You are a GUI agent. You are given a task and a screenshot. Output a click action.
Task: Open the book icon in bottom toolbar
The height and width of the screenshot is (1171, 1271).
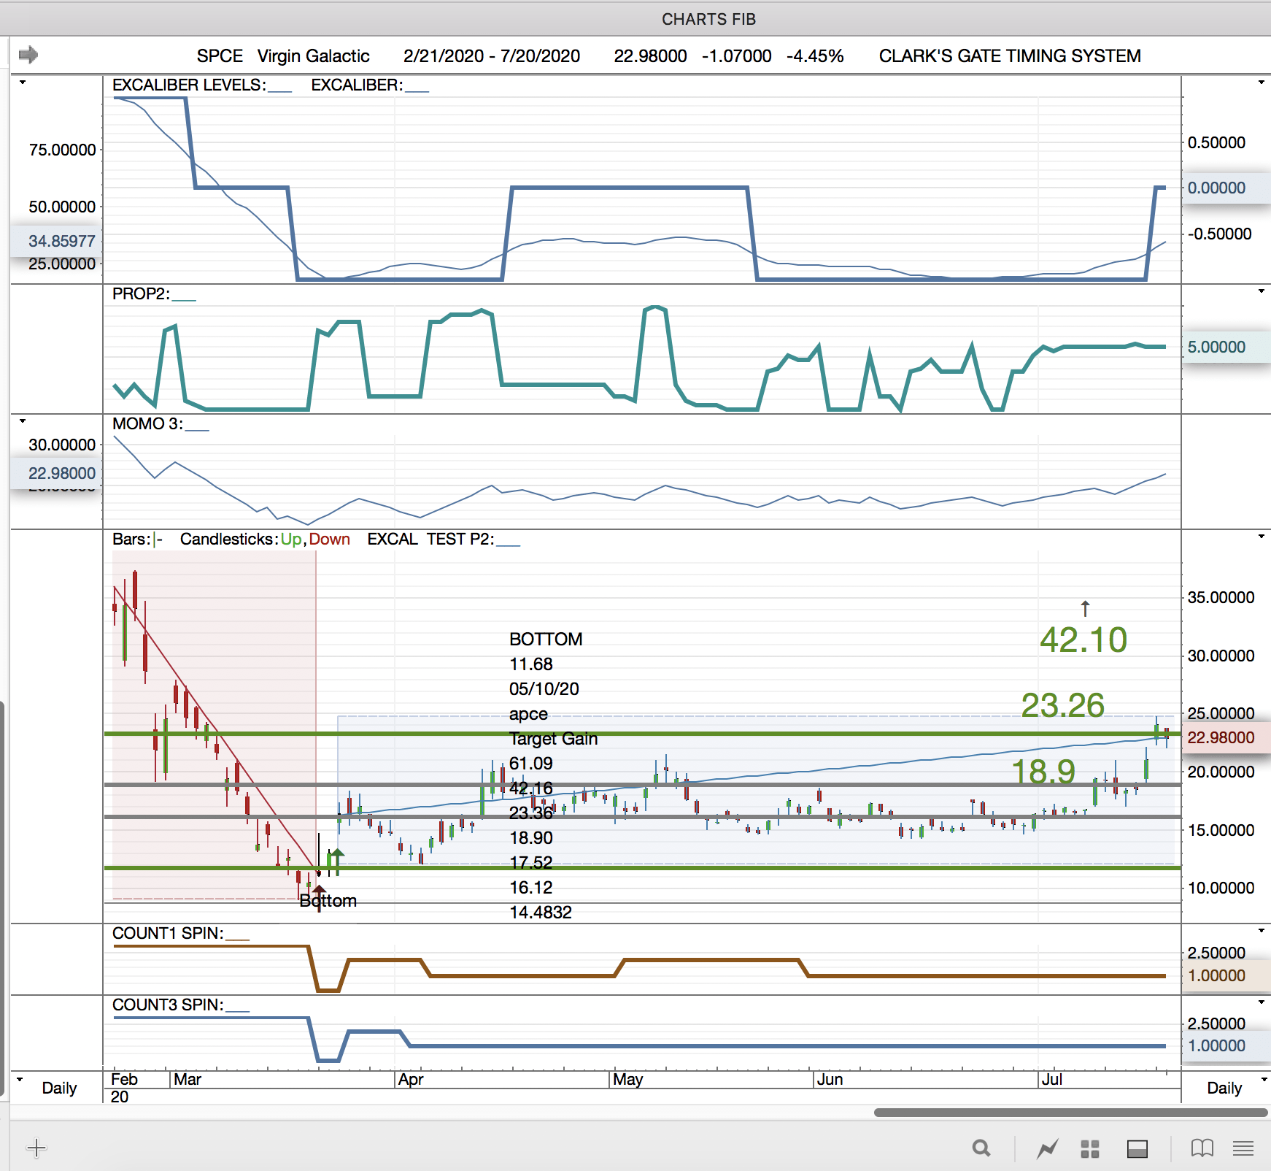click(1202, 1148)
